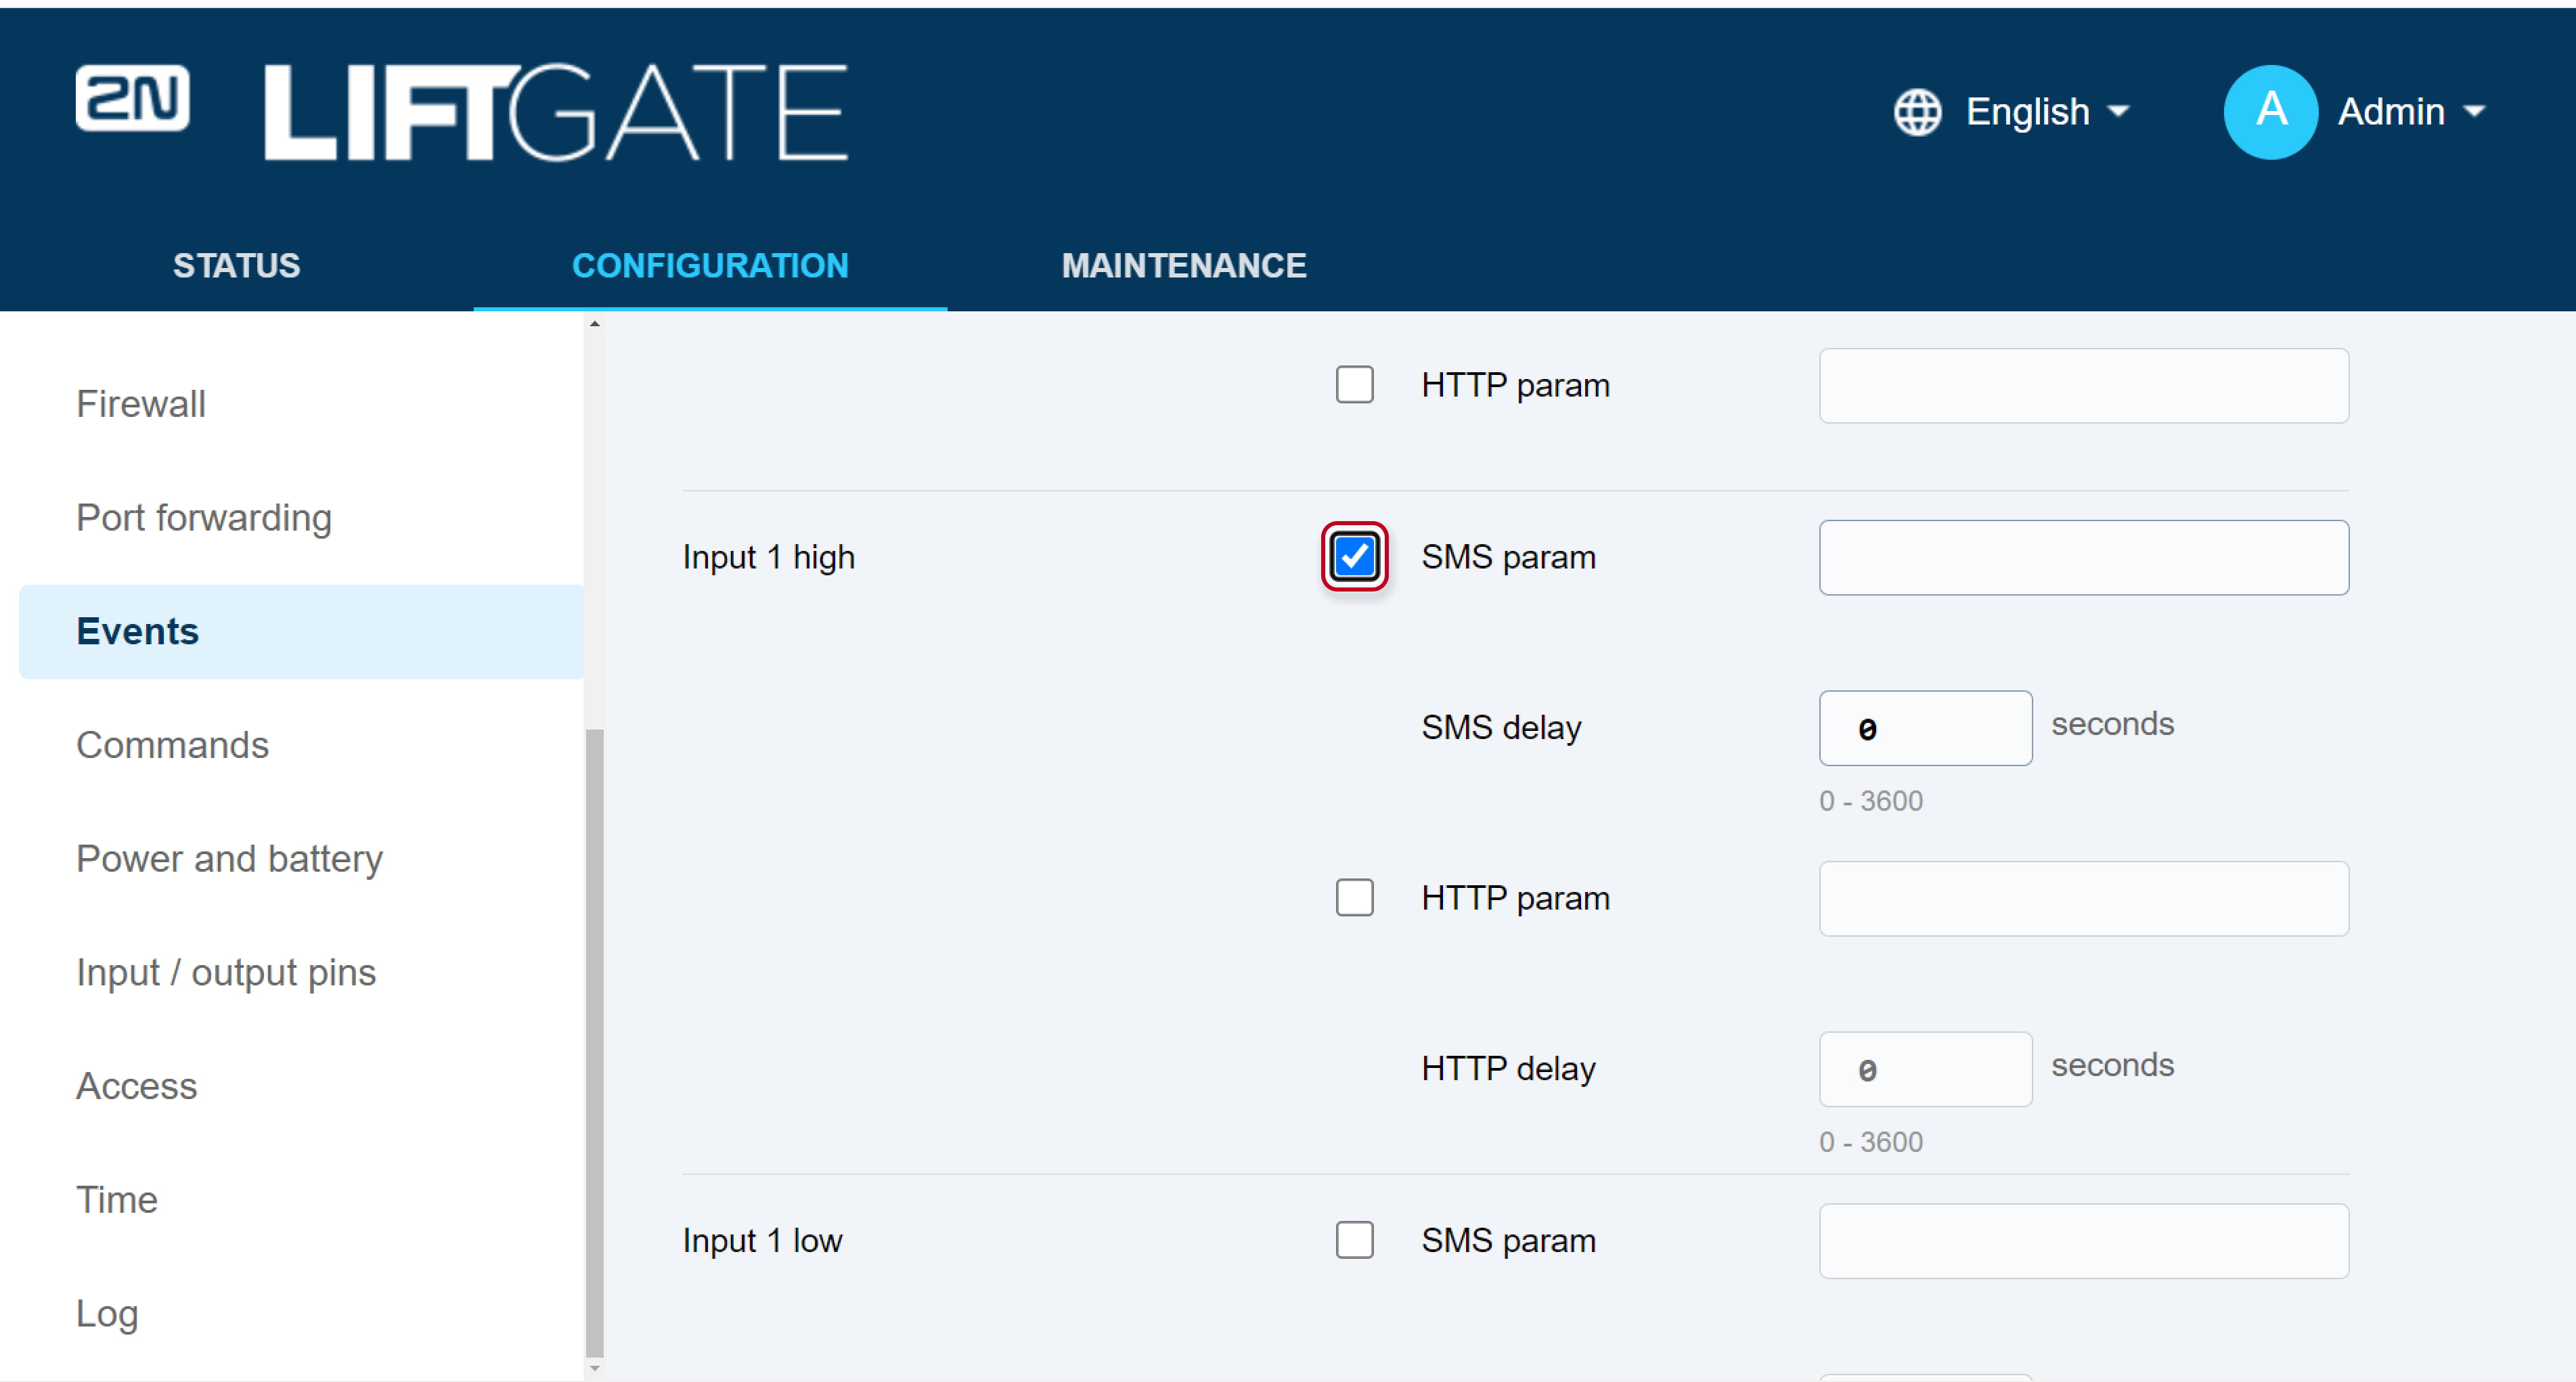Switch to the MAINTENANCE tab

coord(1184,266)
